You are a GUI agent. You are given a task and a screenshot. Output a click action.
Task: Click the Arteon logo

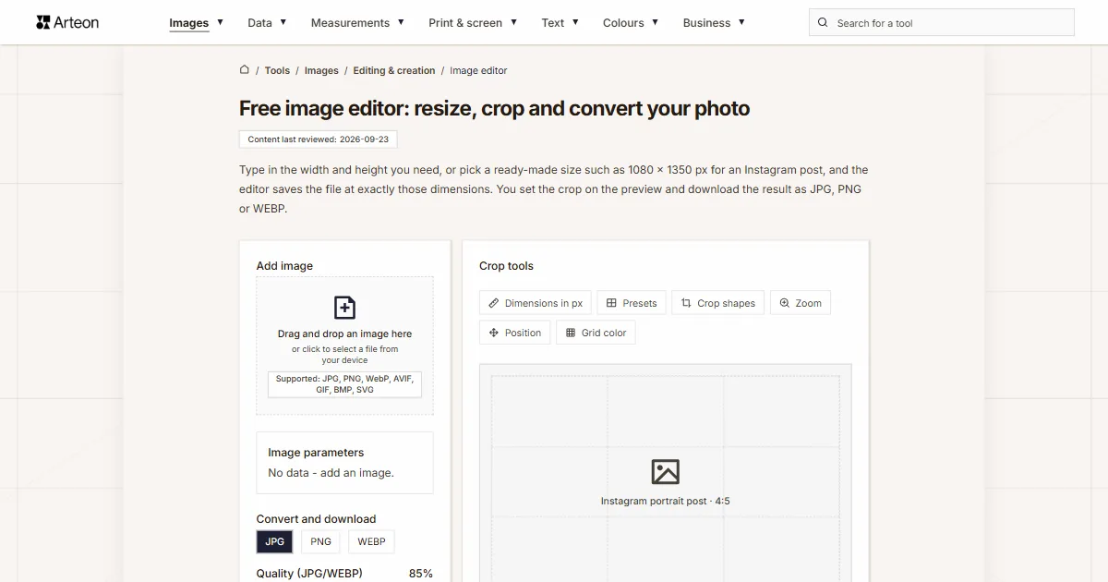click(x=67, y=22)
